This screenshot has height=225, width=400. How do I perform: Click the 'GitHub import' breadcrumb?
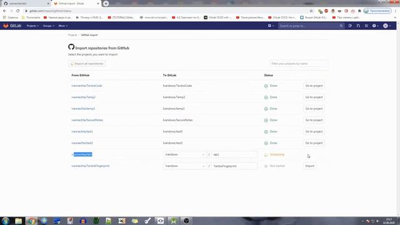point(89,35)
